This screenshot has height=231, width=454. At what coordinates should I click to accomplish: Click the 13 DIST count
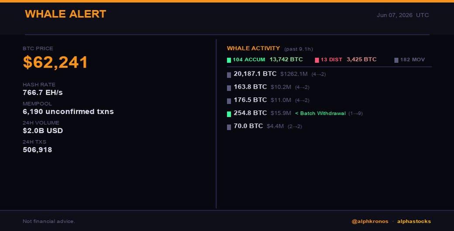coord(331,60)
